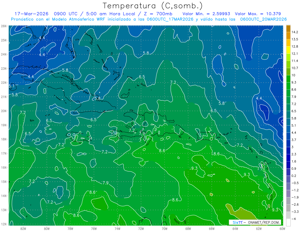Click the 13.5 value on the color scale

pyautogui.click(x=294, y=39)
